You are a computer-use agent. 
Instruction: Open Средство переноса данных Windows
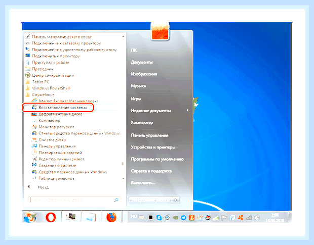coord(69,172)
